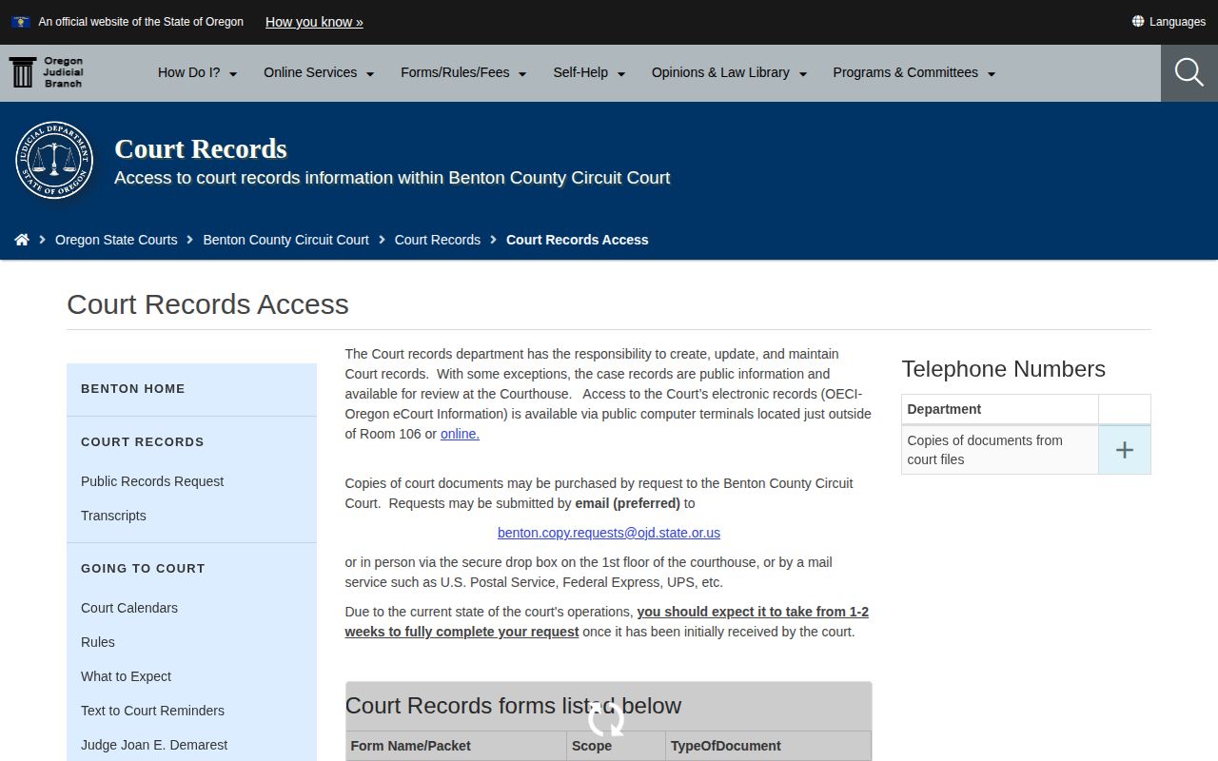
Task: Open the Programs & Committees menu
Action: tap(913, 72)
